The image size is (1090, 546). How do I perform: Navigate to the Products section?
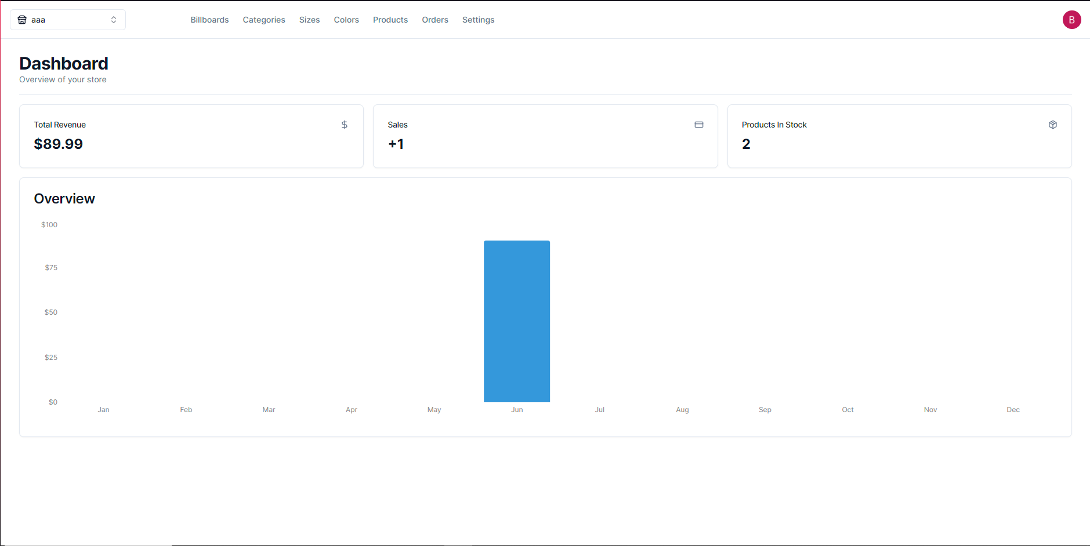(390, 19)
